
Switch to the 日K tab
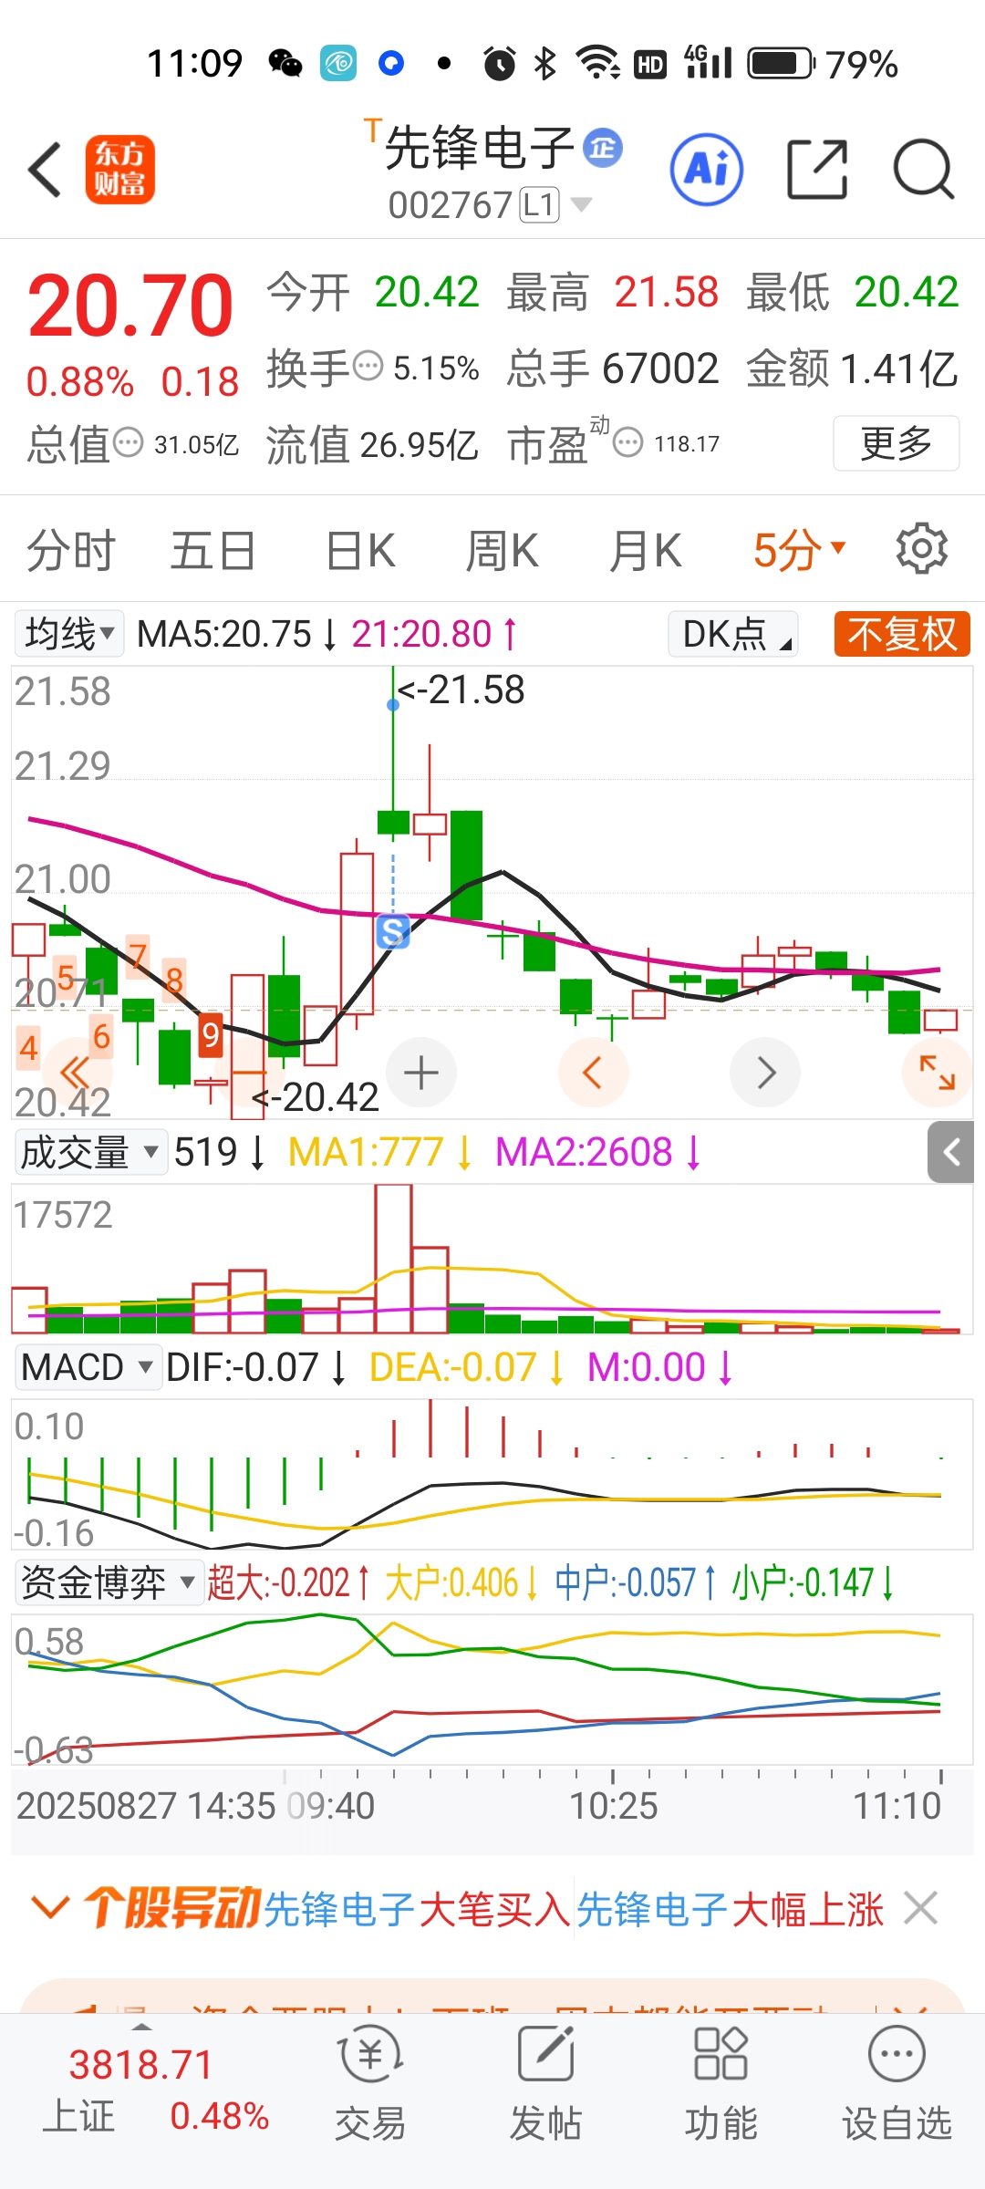click(360, 551)
